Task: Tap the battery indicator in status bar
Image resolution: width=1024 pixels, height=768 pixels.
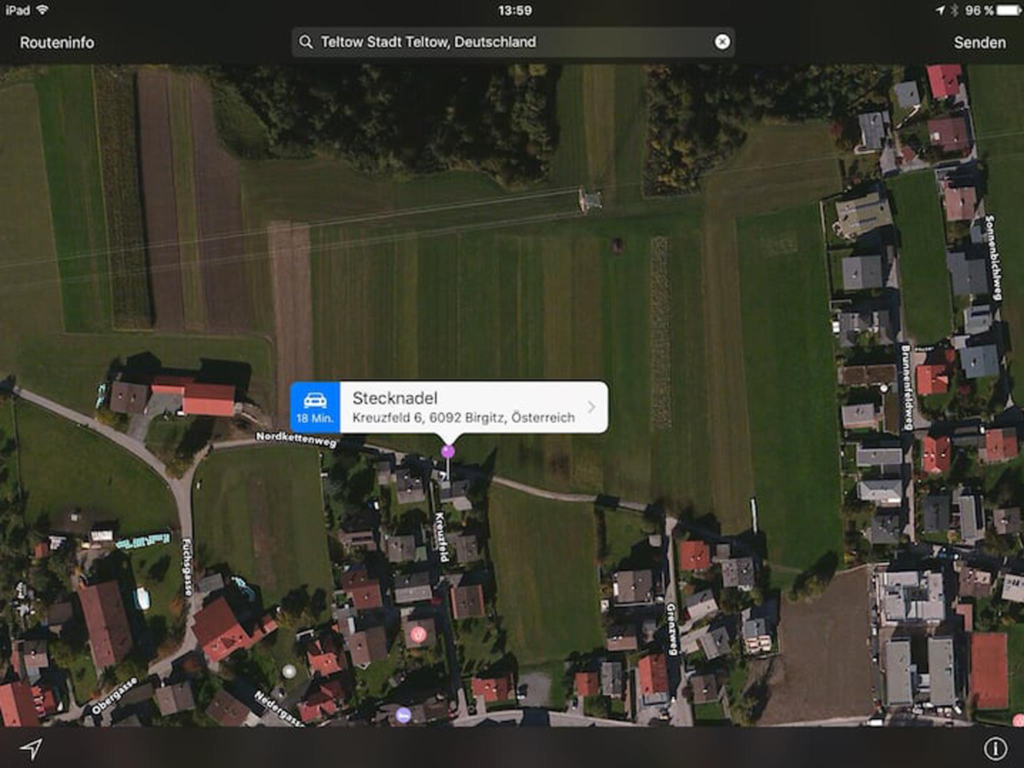Action: coord(1008,10)
